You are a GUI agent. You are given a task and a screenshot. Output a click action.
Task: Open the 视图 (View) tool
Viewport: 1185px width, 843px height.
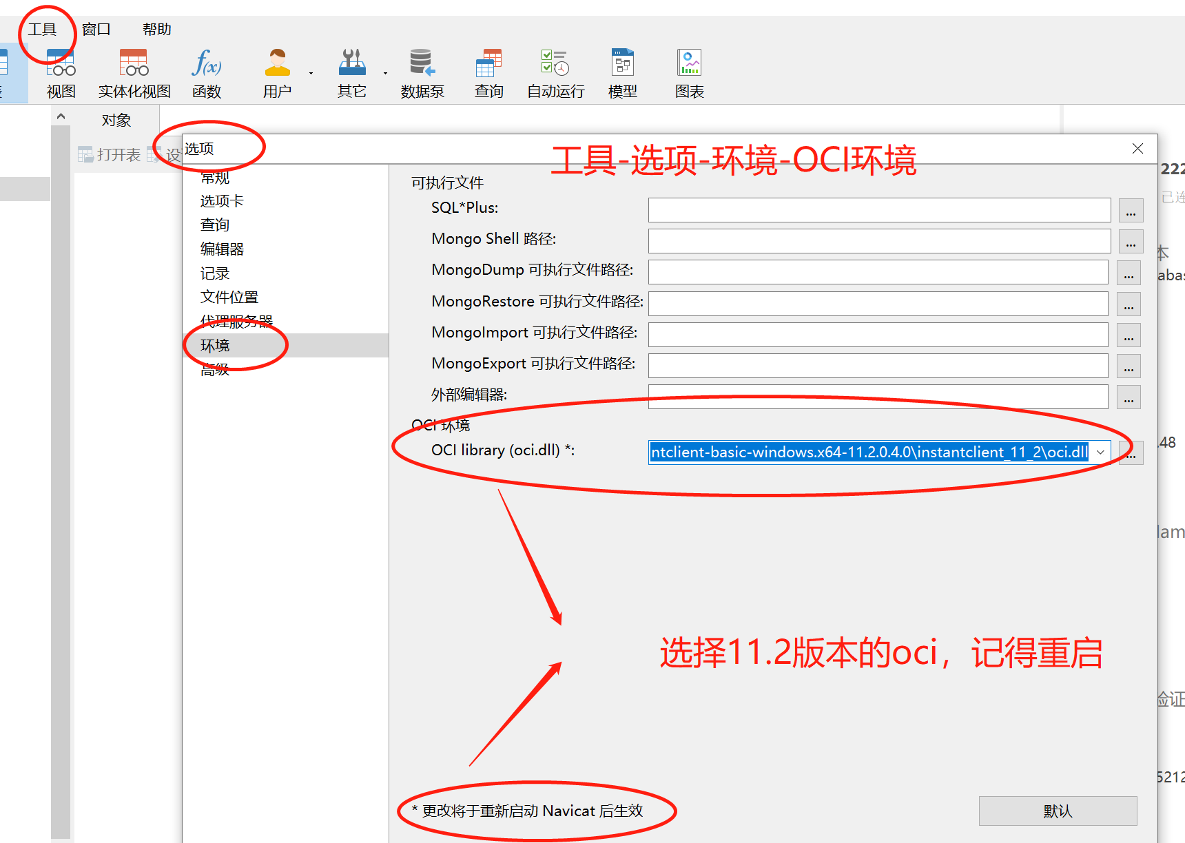[x=61, y=71]
